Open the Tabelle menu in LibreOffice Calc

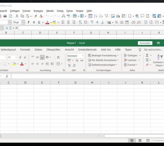[50, 11]
